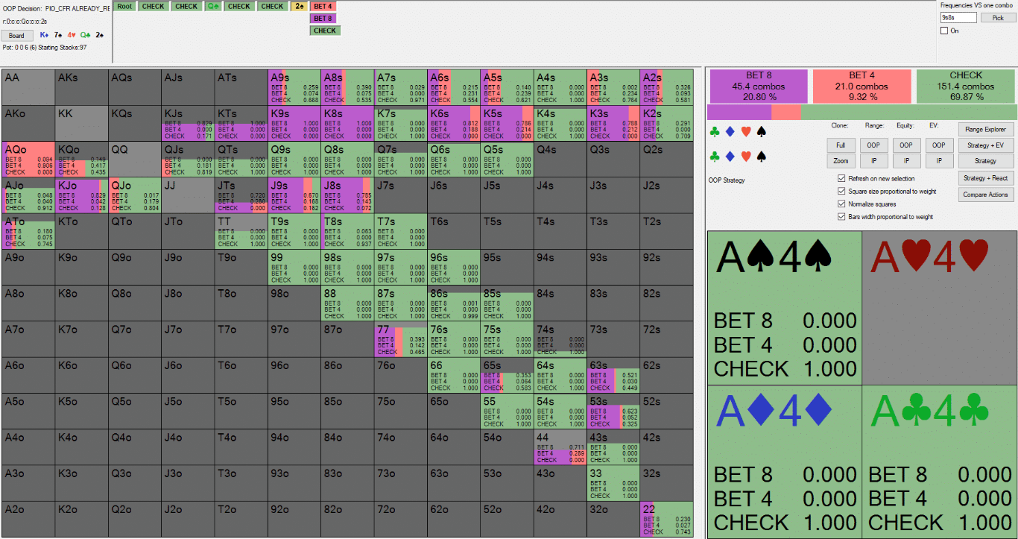This screenshot has height=539, width=1018.
Task: Select the A♦4♦ combo tile in detail panel
Action: 784,461
